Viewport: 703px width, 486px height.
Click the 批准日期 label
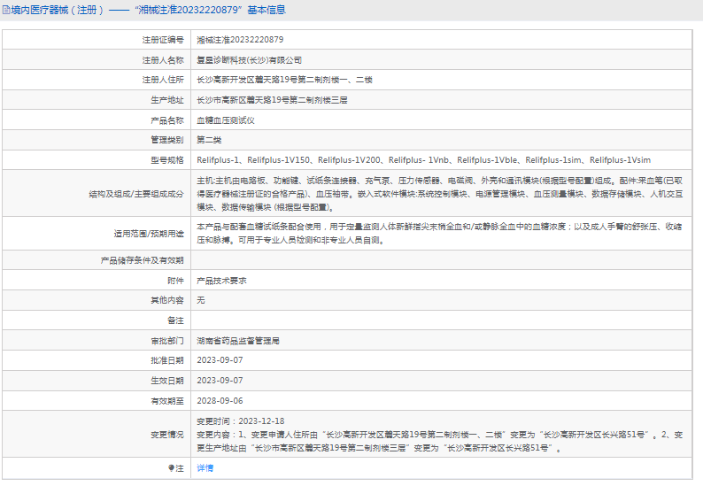coord(167,360)
